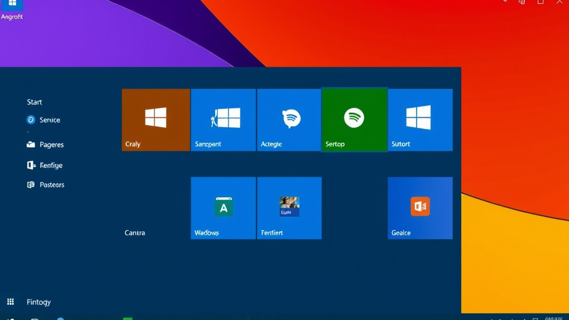This screenshot has width=569, height=320.
Task: Click the Pageres folder icon
Action: click(x=31, y=144)
